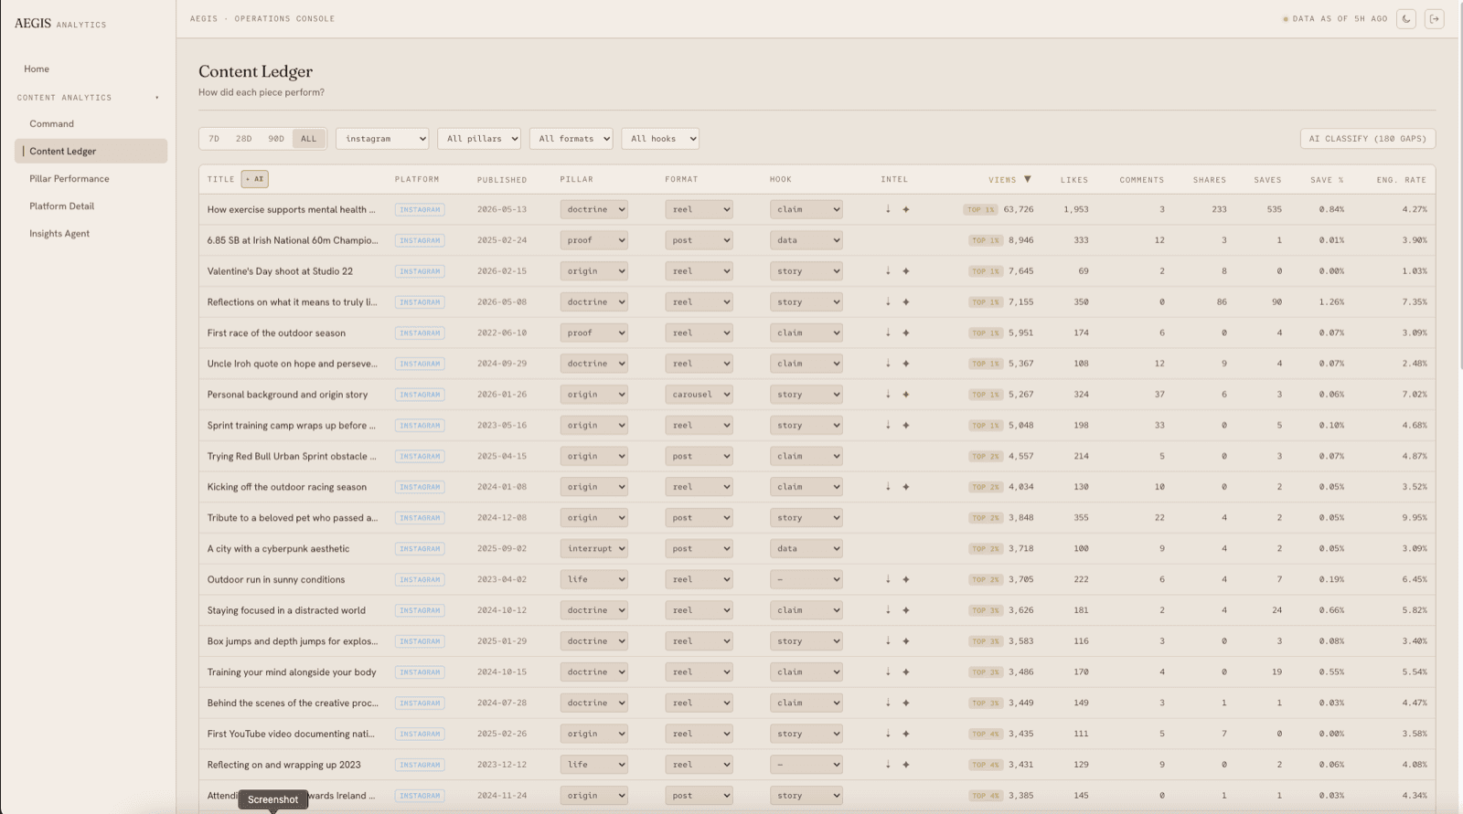Screen dimensions: 1463x814
Task: Open Pillar Performance in the sidebar
Action: [69, 179]
